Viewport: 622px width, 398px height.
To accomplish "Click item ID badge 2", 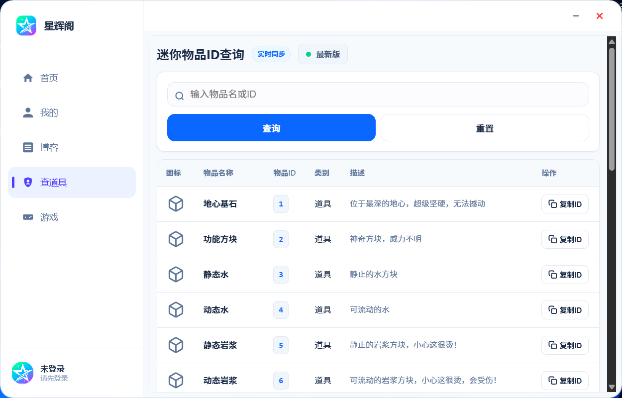I will click(x=281, y=239).
